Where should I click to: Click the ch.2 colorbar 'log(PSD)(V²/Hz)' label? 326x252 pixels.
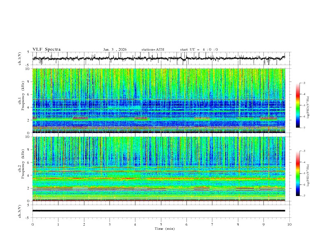(x=308, y=175)
